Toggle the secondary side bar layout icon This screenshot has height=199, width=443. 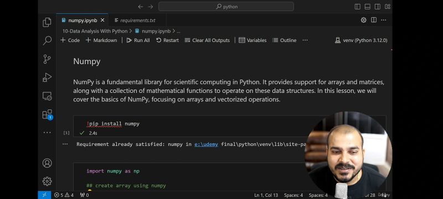click(x=377, y=7)
